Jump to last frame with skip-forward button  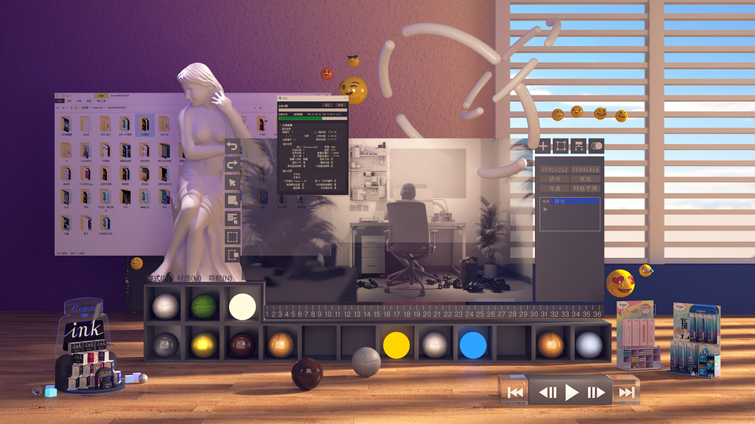point(627,392)
